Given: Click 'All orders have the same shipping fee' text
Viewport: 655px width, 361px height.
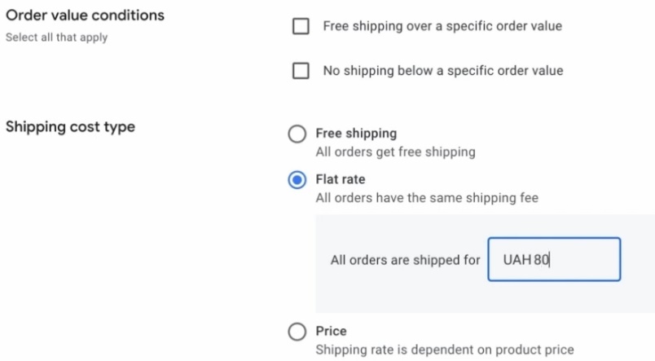Looking at the screenshot, I should 427,197.
